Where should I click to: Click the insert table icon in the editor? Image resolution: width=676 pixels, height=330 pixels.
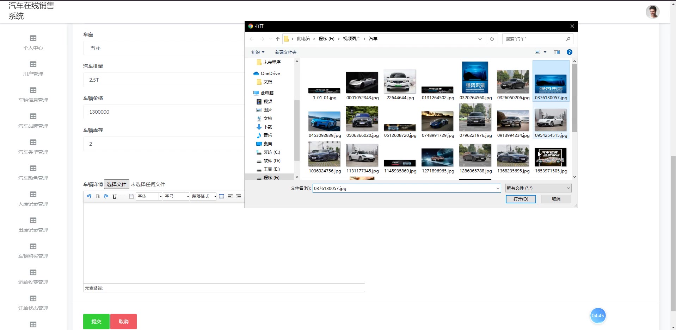click(x=221, y=196)
